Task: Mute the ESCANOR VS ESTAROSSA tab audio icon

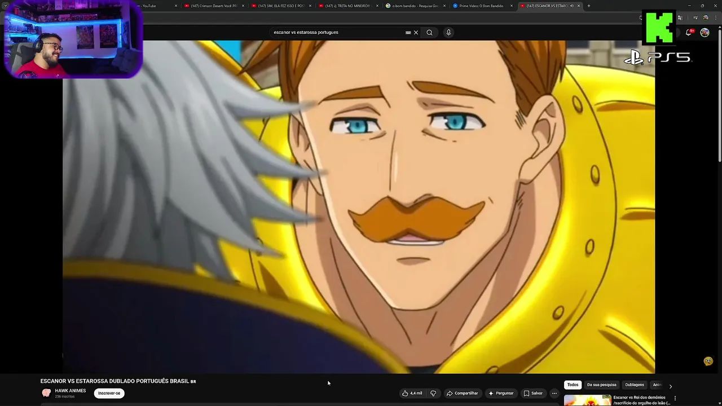Action: (x=572, y=6)
